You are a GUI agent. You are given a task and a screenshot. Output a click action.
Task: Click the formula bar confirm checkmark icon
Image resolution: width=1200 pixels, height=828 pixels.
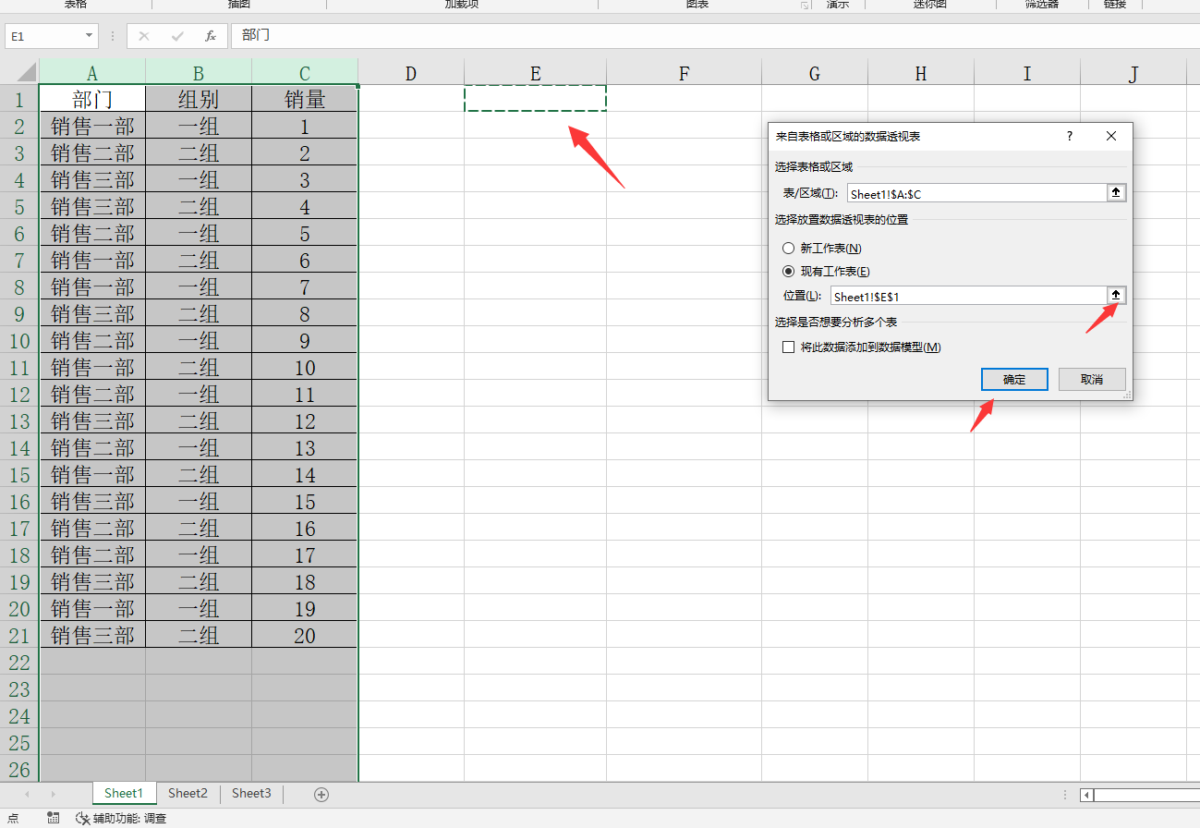pos(177,36)
